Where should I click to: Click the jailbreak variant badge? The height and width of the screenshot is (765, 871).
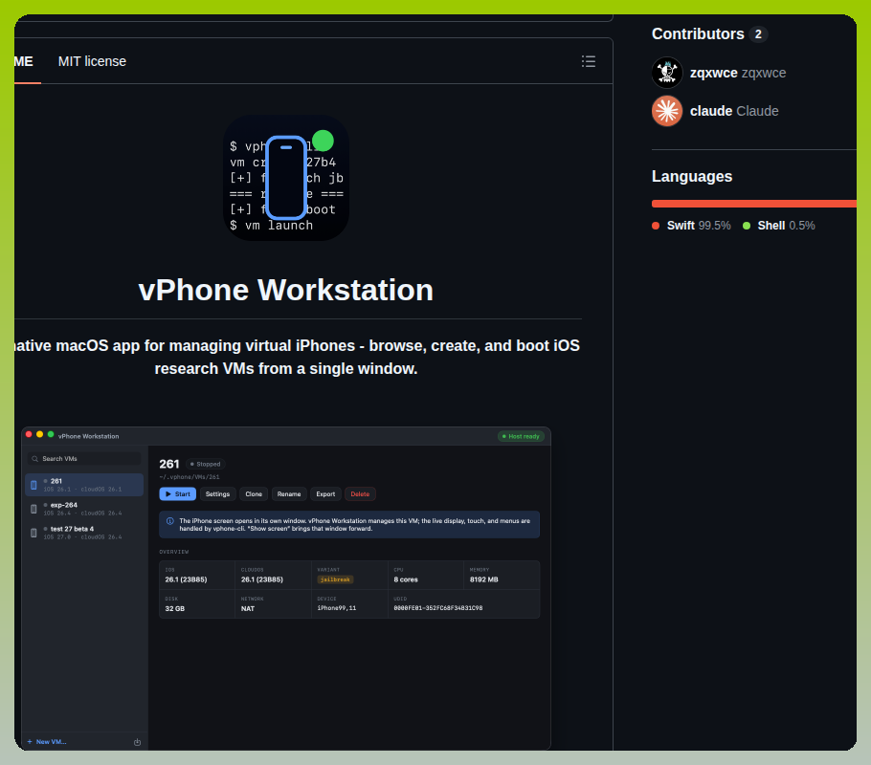(336, 579)
